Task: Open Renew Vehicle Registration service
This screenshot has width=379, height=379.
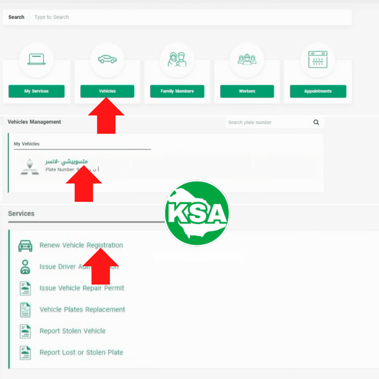Action: point(81,245)
